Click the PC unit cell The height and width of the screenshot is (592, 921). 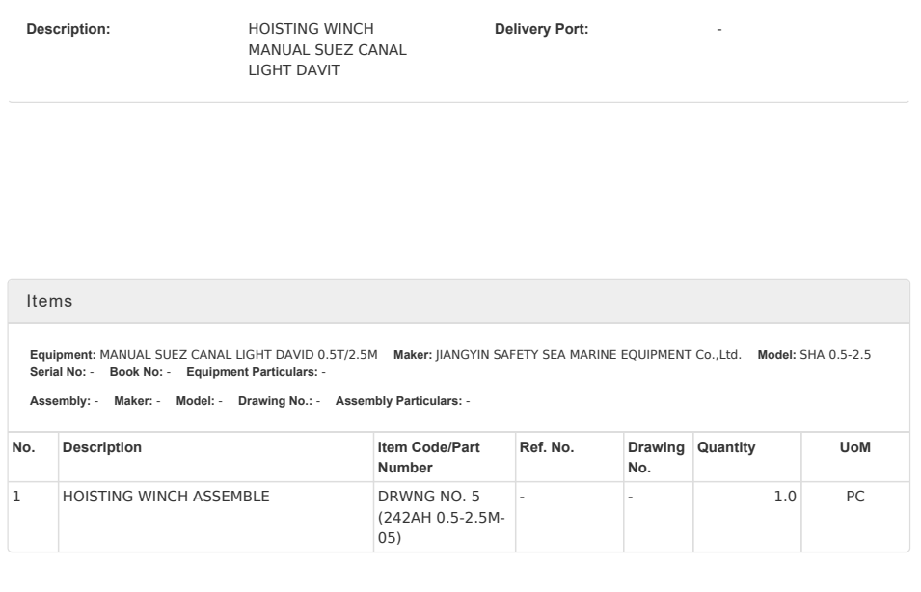pos(855,498)
